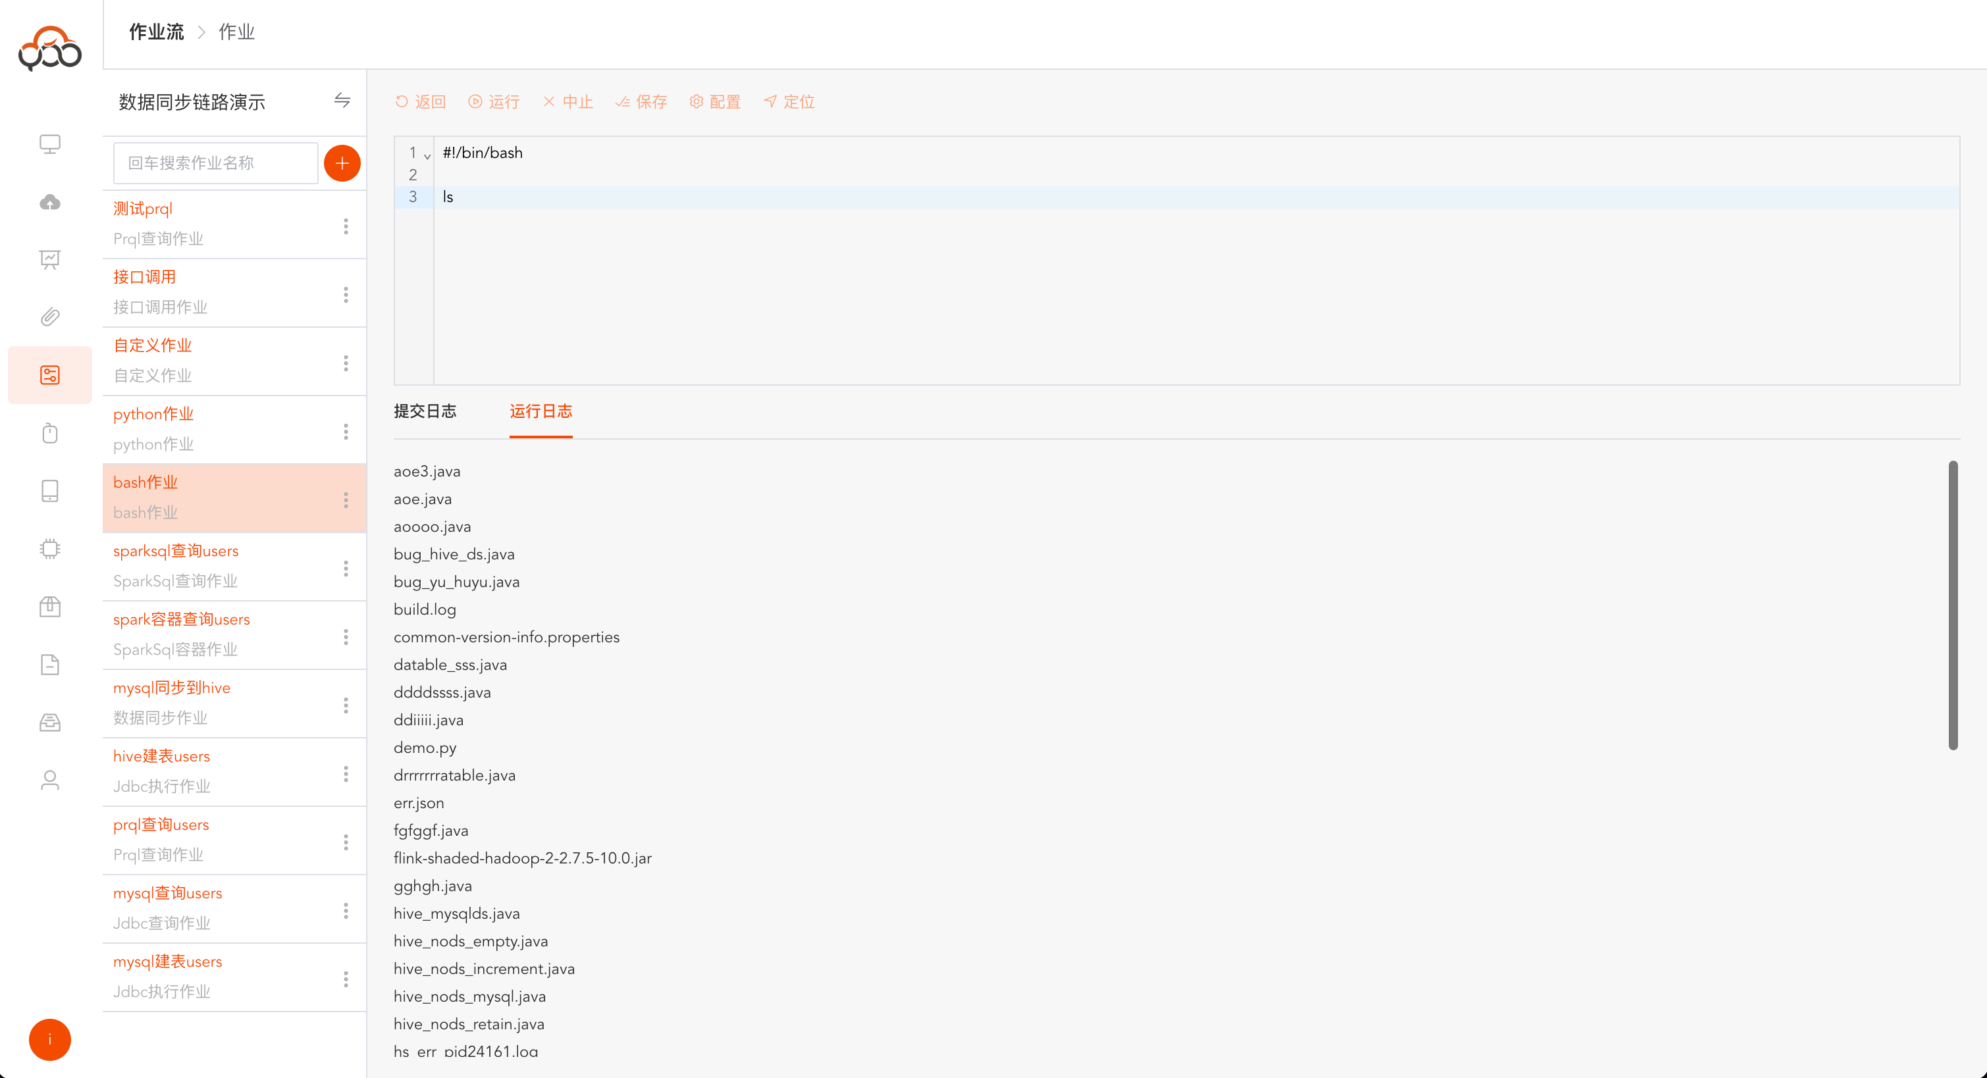Open the monitor icon in left sidebar
This screenshot has width=1987, height=1078.
click(50, 144)
